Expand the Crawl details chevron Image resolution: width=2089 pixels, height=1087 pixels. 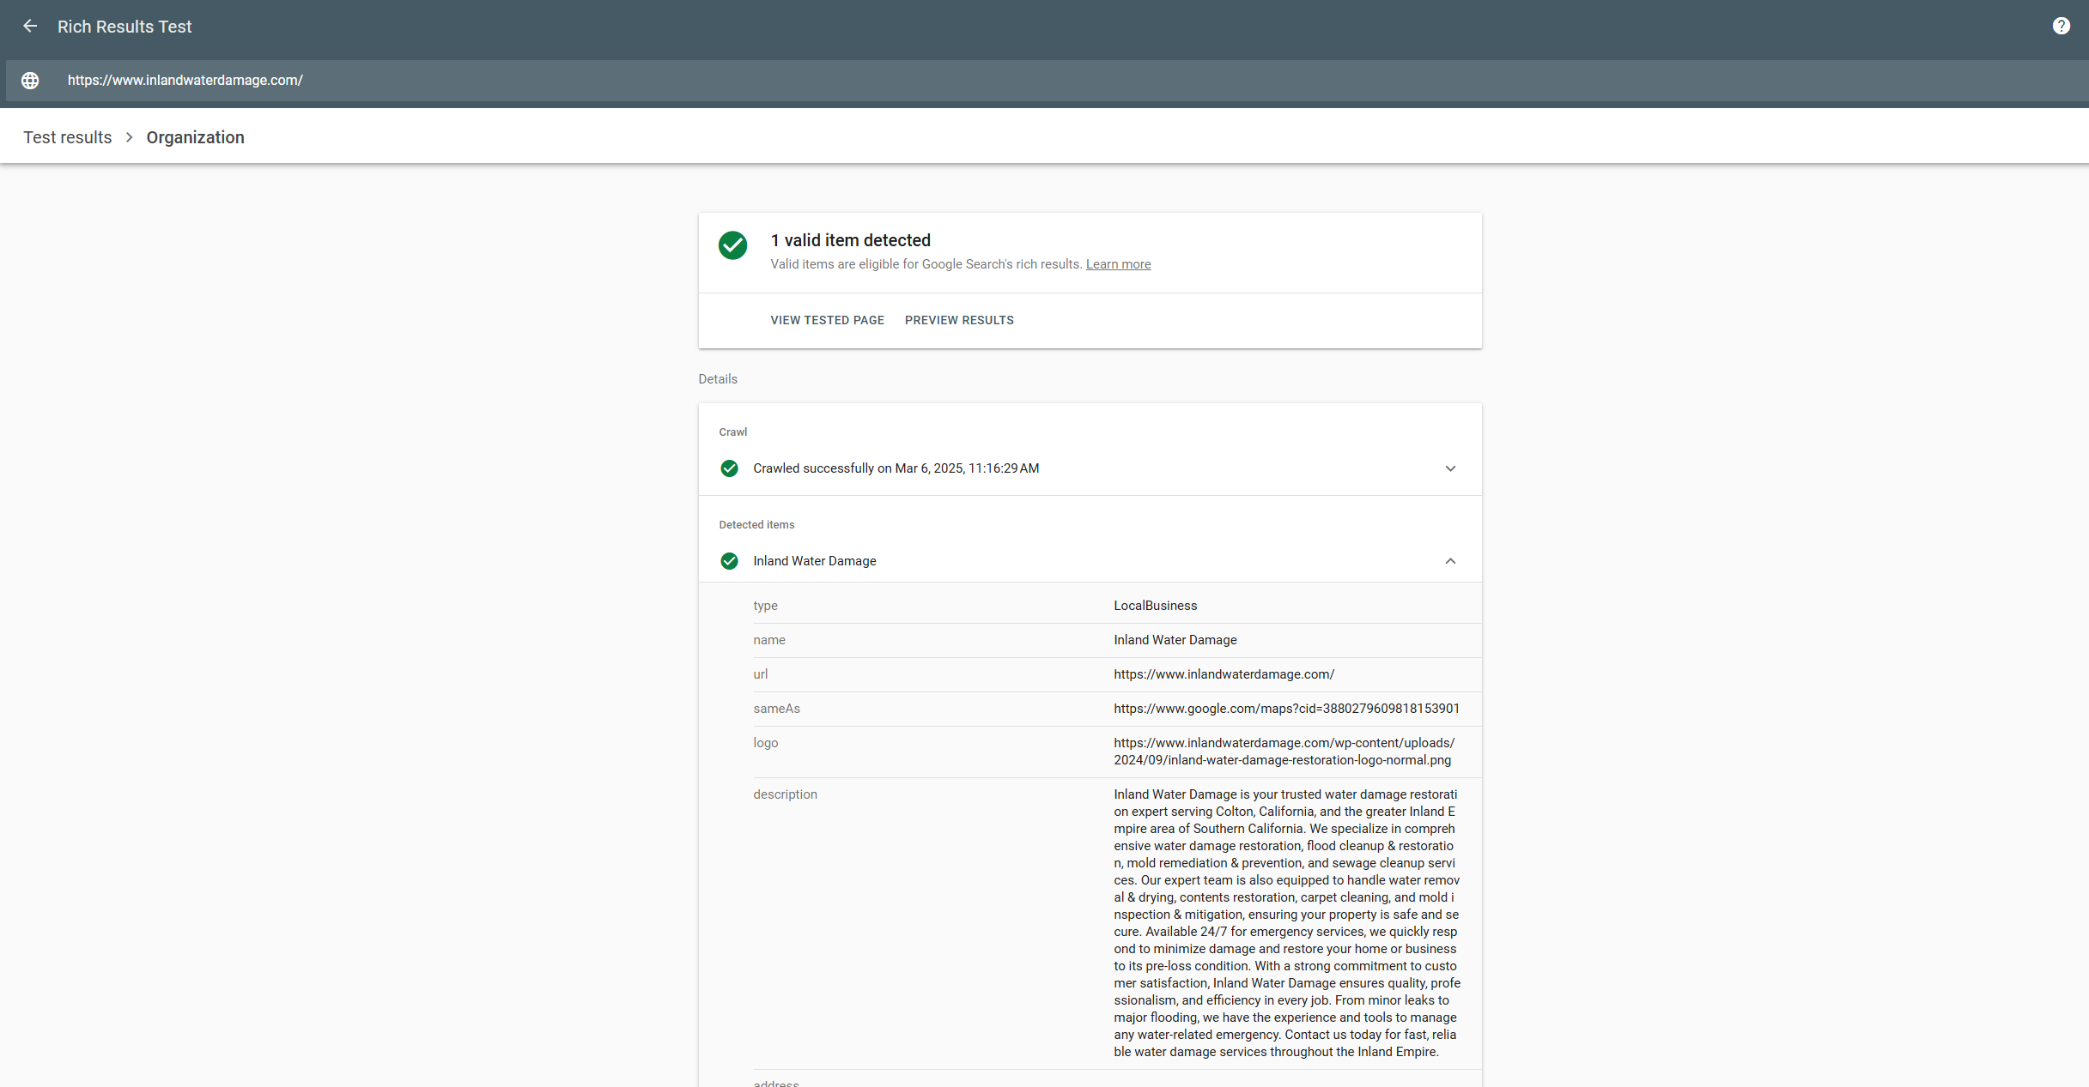coord(1450,468)
